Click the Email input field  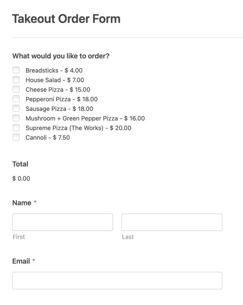point(117,281)
